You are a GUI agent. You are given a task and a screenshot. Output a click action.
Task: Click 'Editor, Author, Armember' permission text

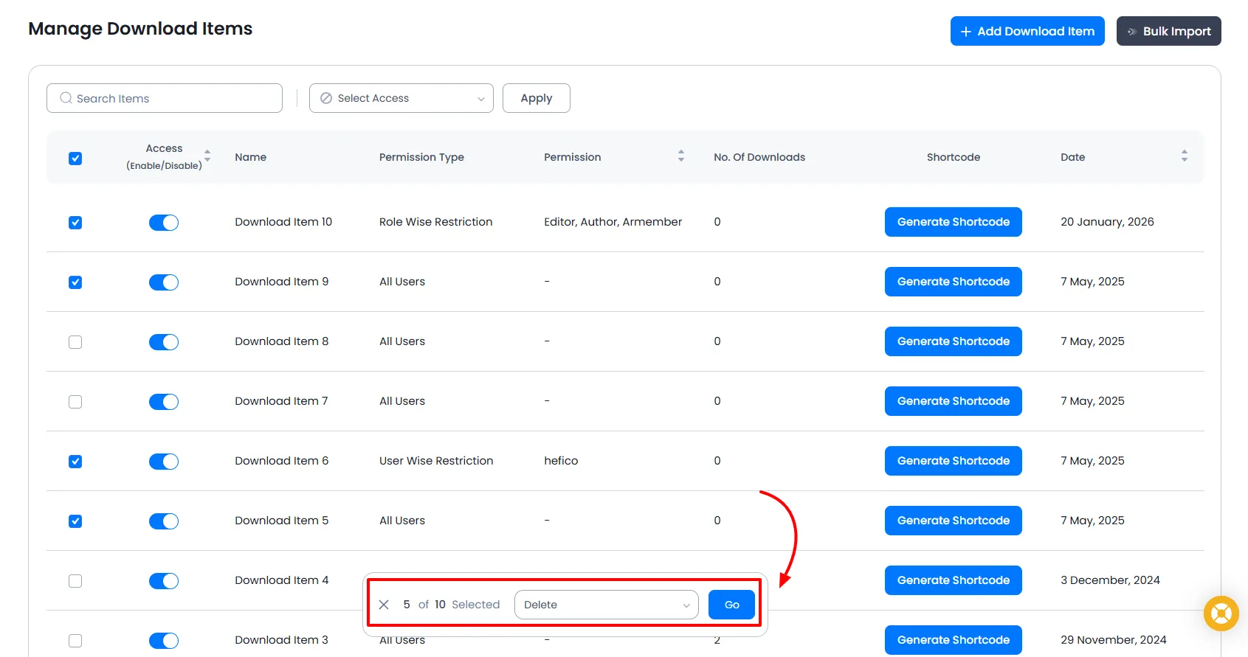click(613, 222)
